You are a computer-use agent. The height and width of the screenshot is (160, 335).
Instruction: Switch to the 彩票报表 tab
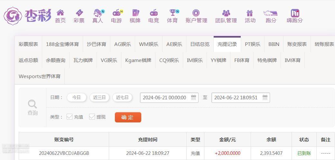point(28,44)
